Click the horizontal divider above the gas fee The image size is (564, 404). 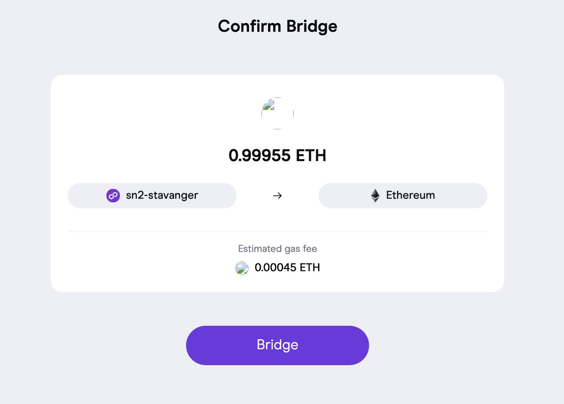click(x=277, y=231)
